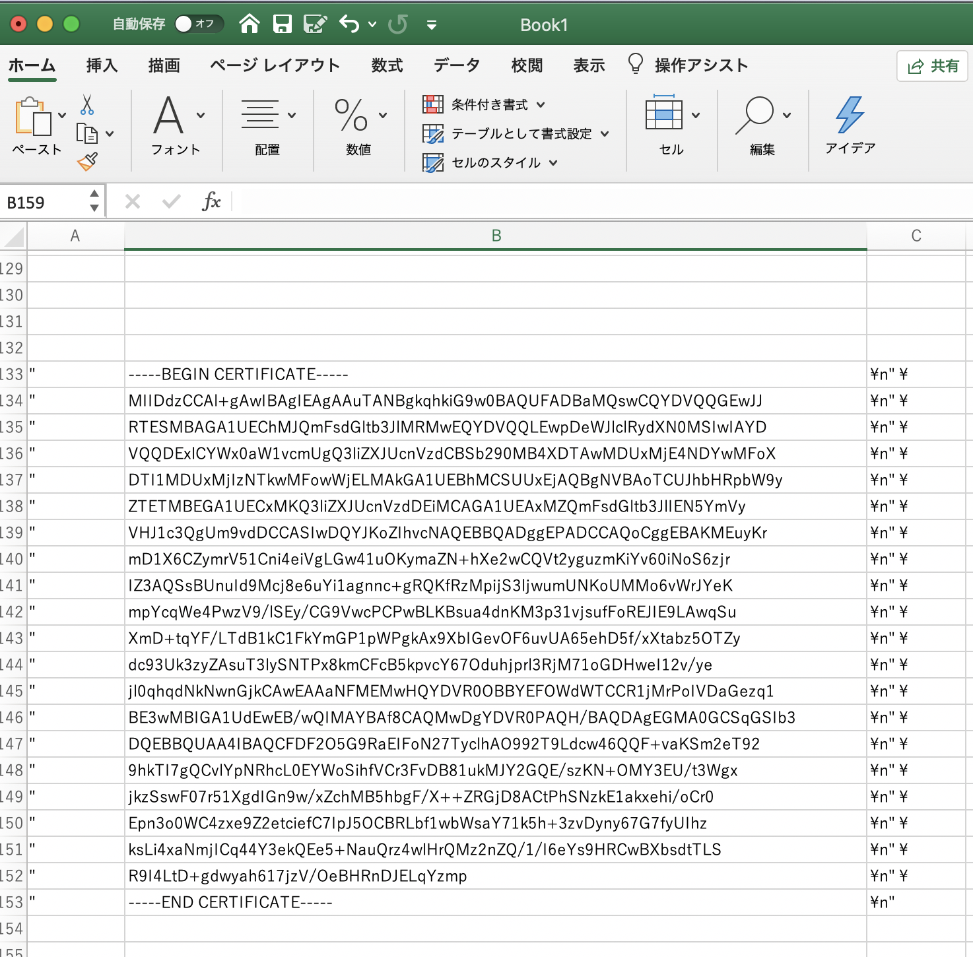The height and width of the screenshot is (957, 973).
Task: Select the format painter brush
Action: (87, 161)
